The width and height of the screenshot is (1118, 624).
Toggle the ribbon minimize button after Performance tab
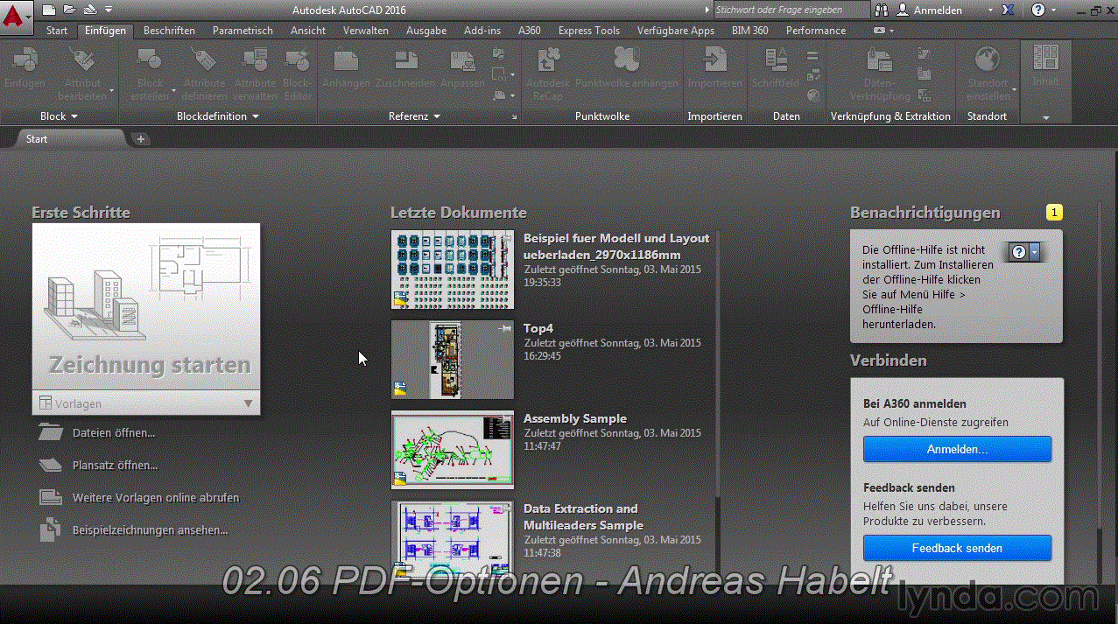tap(880, 31)
